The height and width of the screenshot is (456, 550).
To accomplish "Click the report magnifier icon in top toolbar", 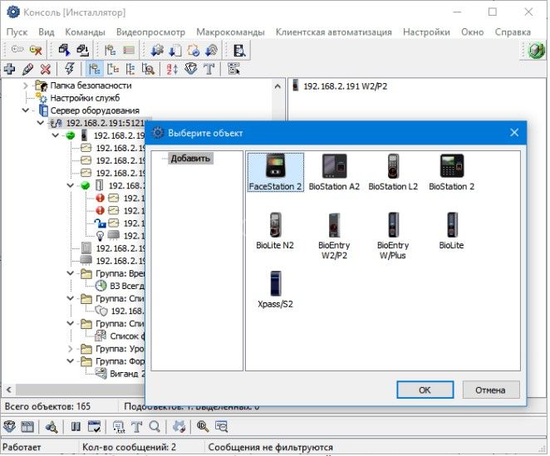I will pyautogui.click(x=239, y=51).
